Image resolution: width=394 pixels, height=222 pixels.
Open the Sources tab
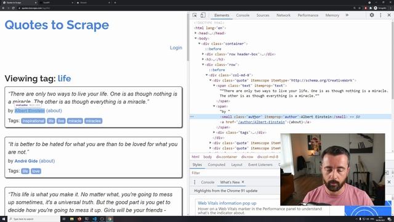[x=263, y=15]
